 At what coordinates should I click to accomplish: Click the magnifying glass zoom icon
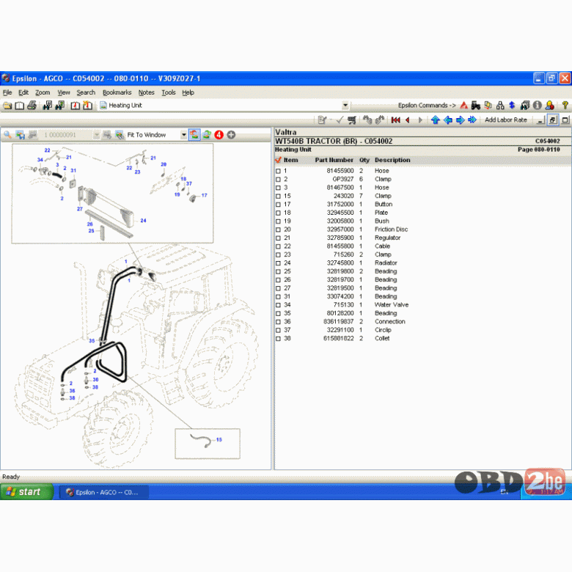coord(7,135)
